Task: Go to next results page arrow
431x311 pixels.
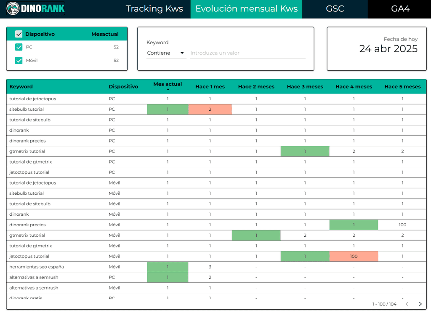Action: tap(420, 304)
